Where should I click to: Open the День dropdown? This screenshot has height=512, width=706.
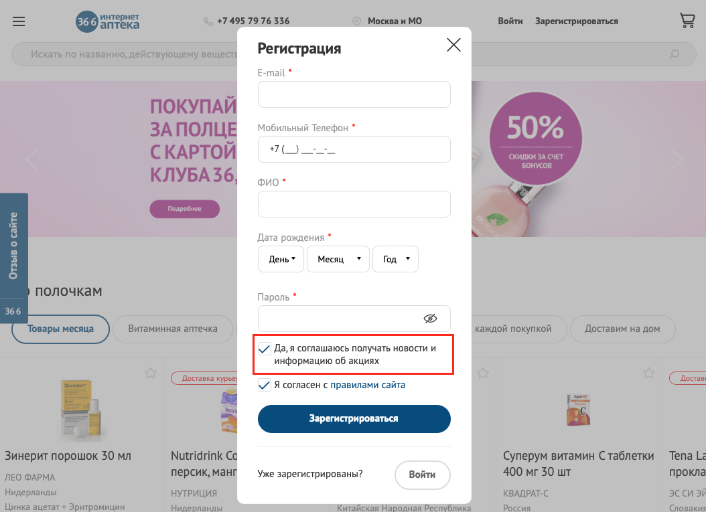point(281,259)
